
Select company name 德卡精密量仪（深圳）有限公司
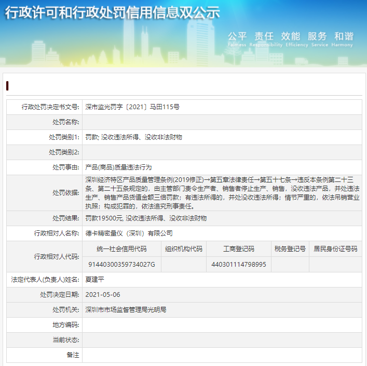(x=129, y=233)
